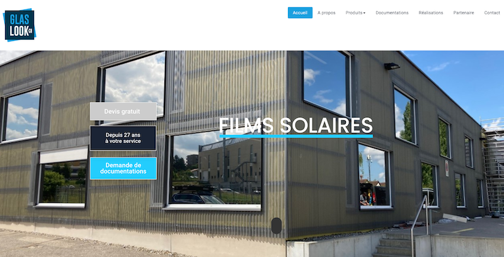Click the wall-mounted floodlight in the photo
This screenshot has width=504, height=257.
pyautogui.click(x=392, y=66)
